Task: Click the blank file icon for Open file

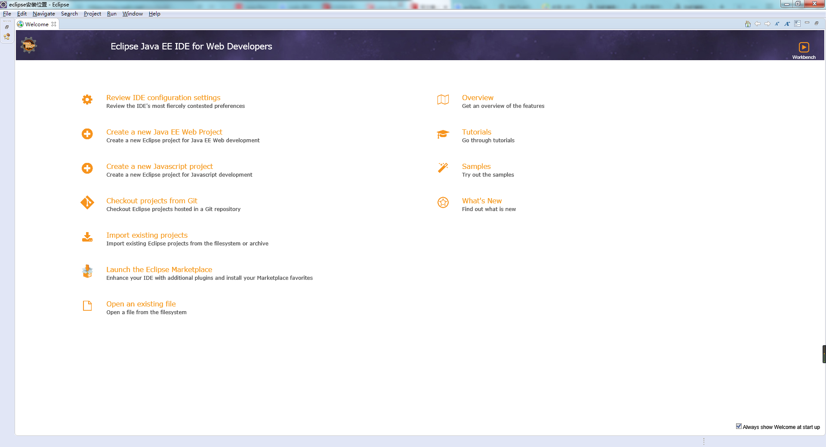Action: pos(87,306)
